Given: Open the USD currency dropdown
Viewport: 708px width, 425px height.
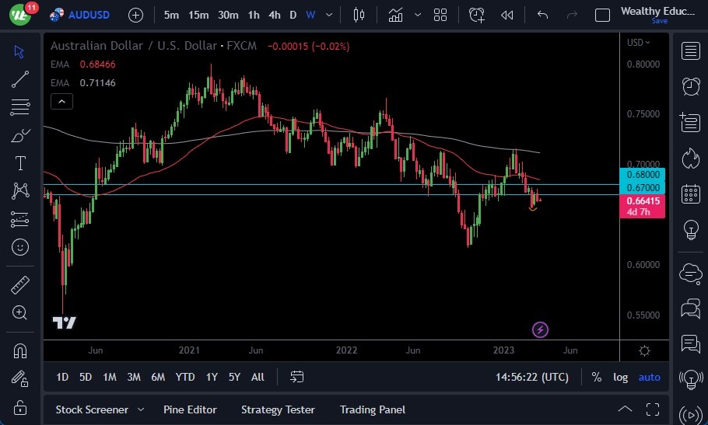Looking at the screenshot, I should pyautogui.click(x=639, y=43).
